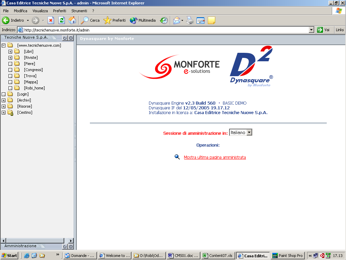The image size is (346, 260).
Task: Select the [Login] tree item
Action: 23,94
